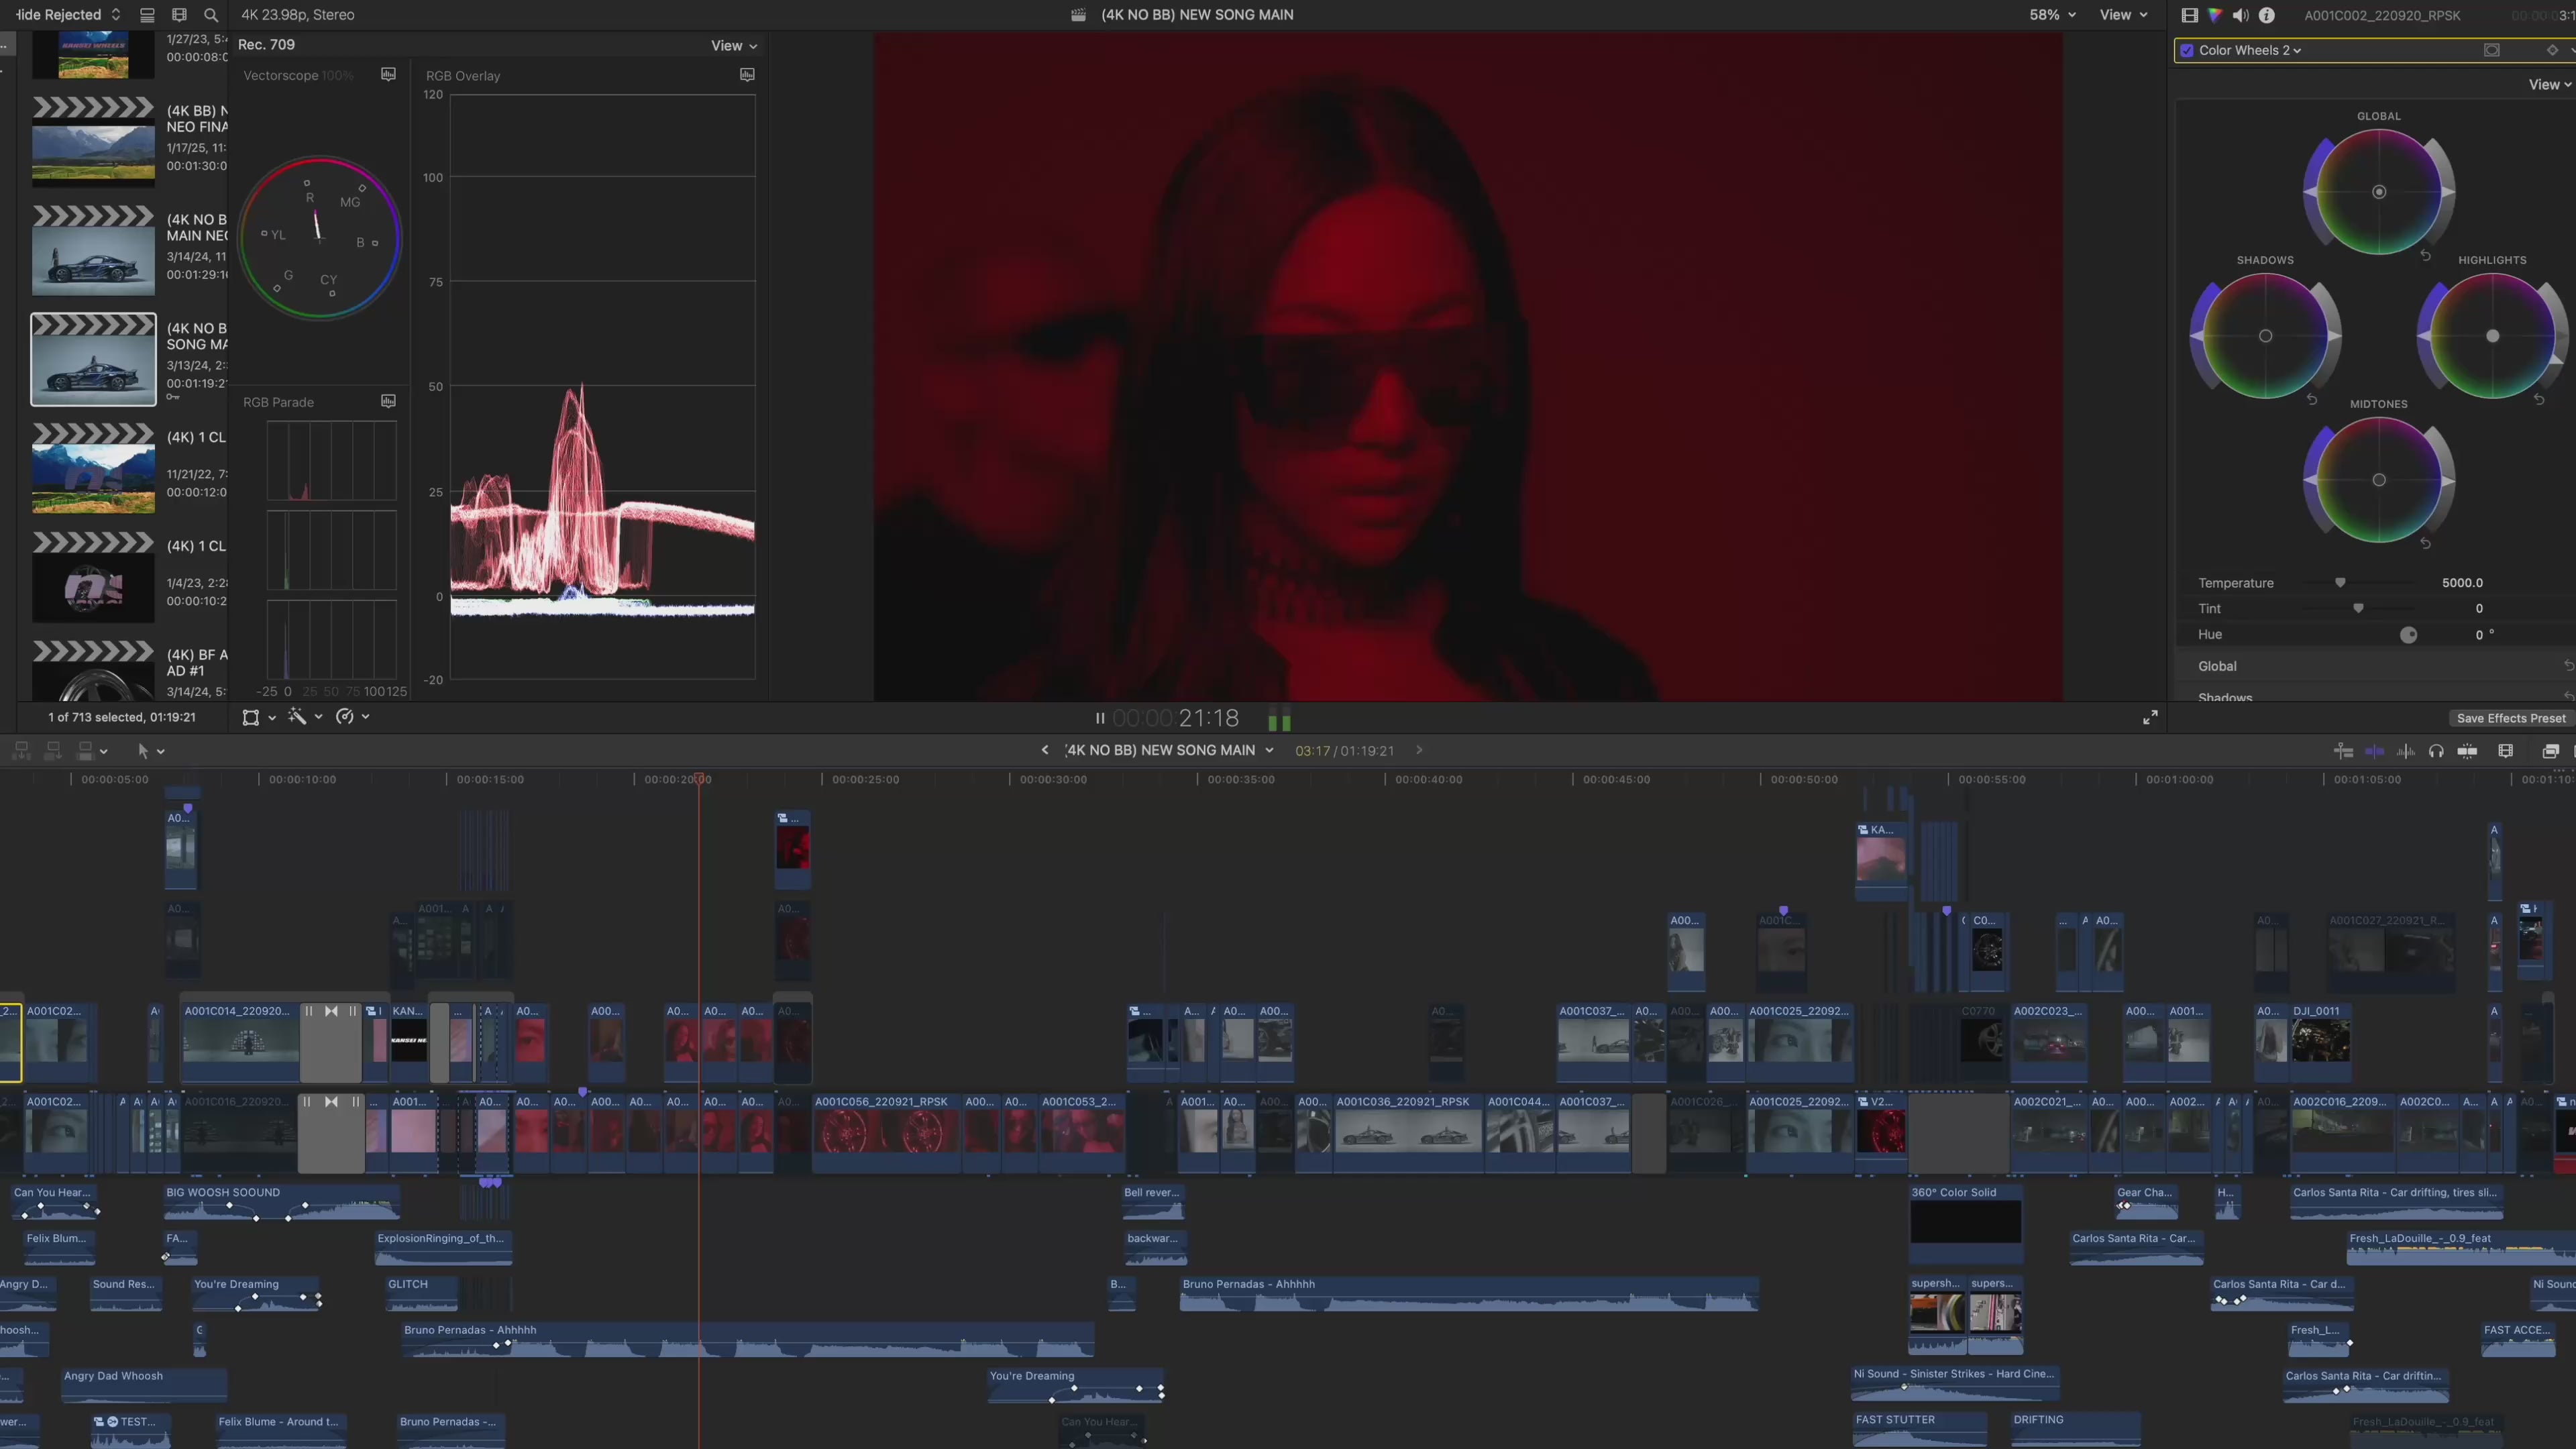Click the search magnifier in browser
The image size is (2576, 1449).
tap(211, 15)
